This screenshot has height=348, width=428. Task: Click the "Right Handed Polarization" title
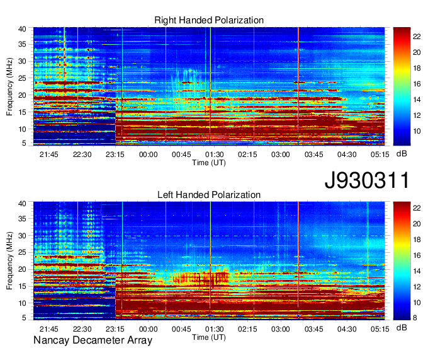click(x=209, y=20)
